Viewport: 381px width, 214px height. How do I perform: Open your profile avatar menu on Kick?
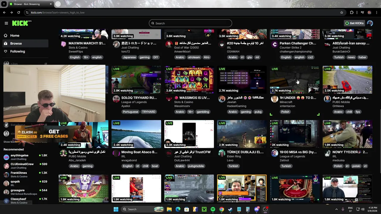click(370, 23)
